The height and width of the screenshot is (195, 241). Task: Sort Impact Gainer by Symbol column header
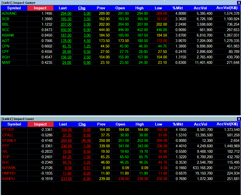14,8
